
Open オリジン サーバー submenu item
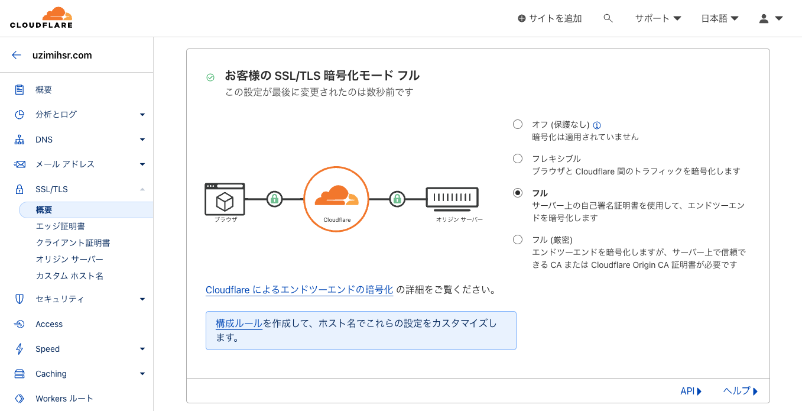(69, 260)
